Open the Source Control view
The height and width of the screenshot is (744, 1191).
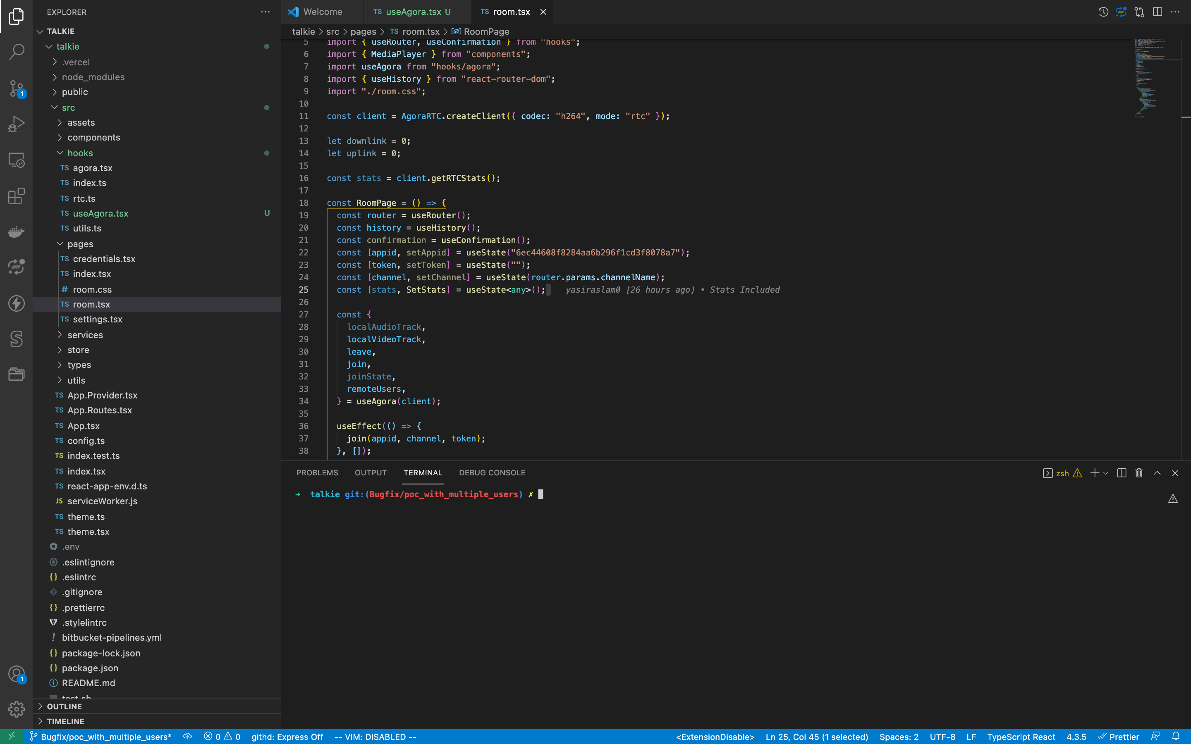pos(16,88)
